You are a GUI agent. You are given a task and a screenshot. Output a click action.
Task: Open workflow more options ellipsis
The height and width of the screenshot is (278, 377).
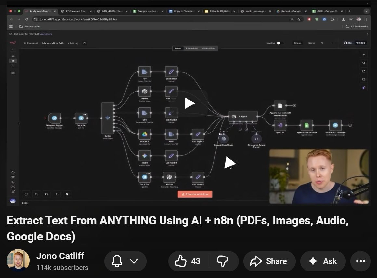pyautogui.click(x=331, y=43)
